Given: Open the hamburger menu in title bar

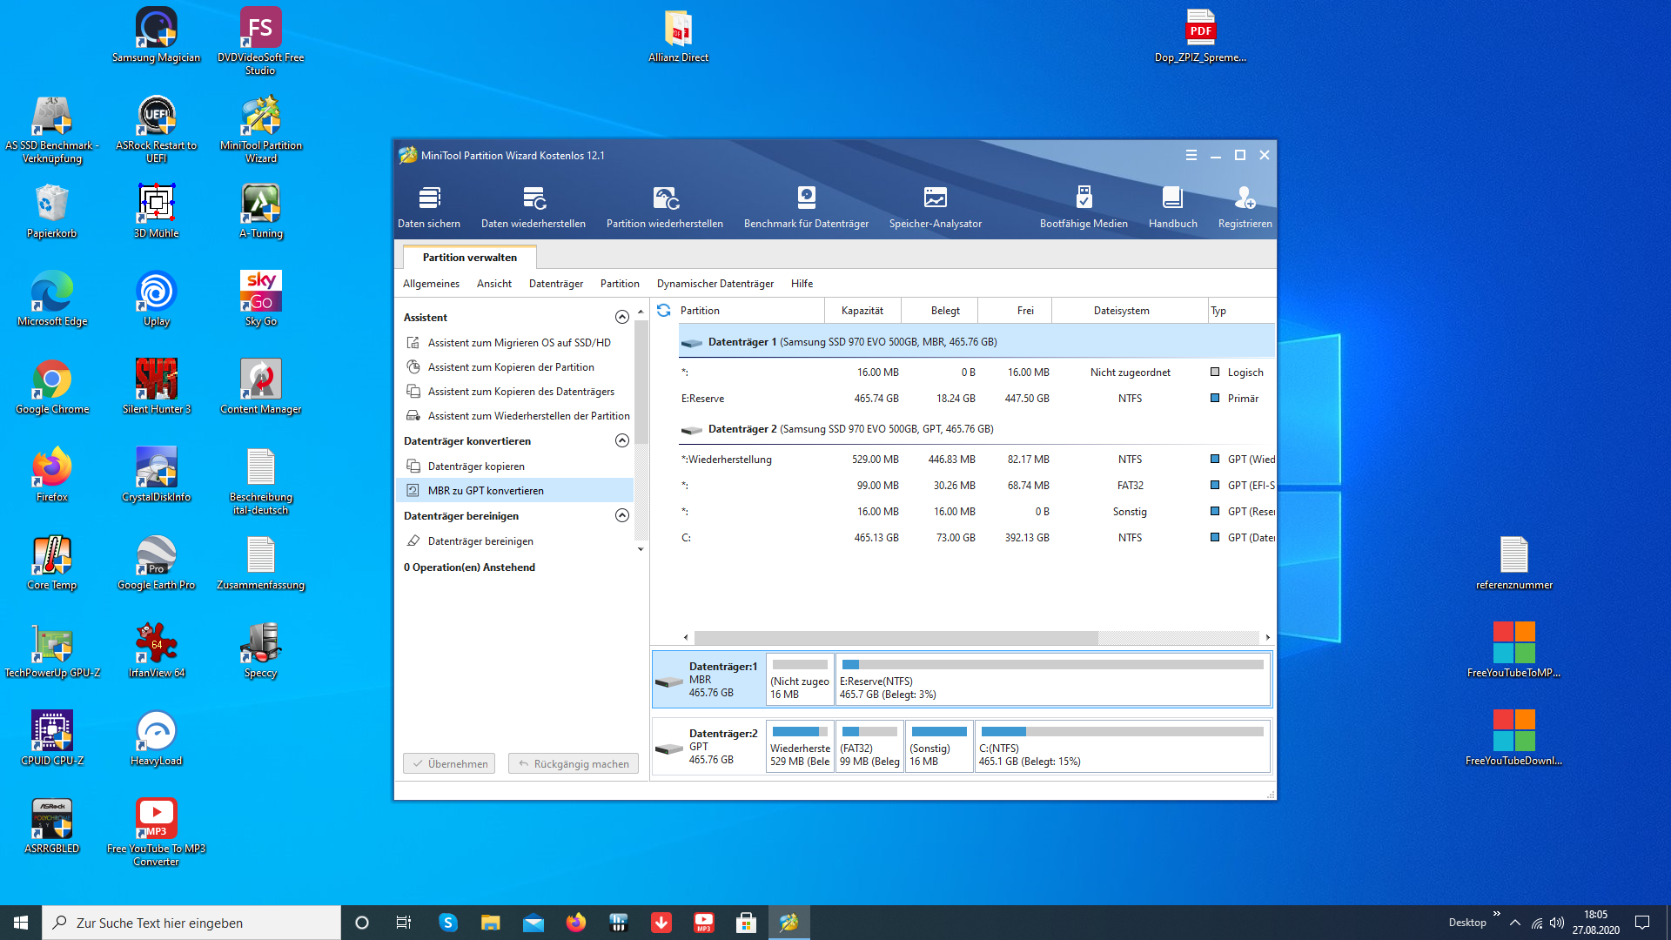Looking at the screenshot, I should pos(1191,155).
